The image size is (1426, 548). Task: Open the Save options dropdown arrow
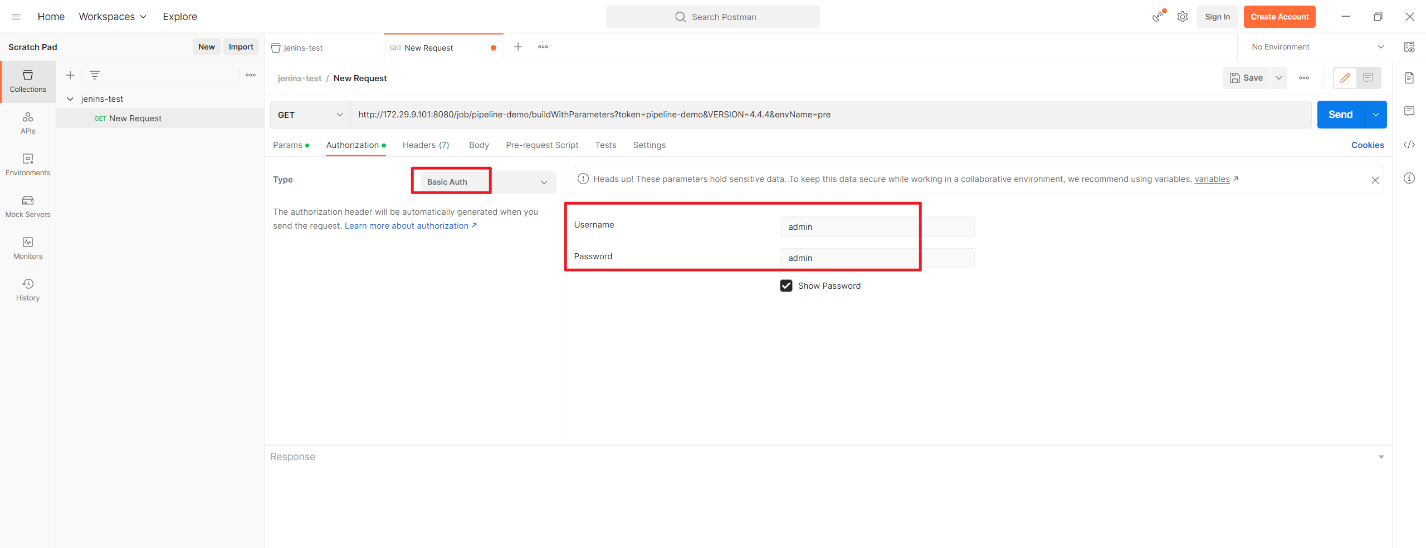pyautogui.click(x=1279, y=78)
